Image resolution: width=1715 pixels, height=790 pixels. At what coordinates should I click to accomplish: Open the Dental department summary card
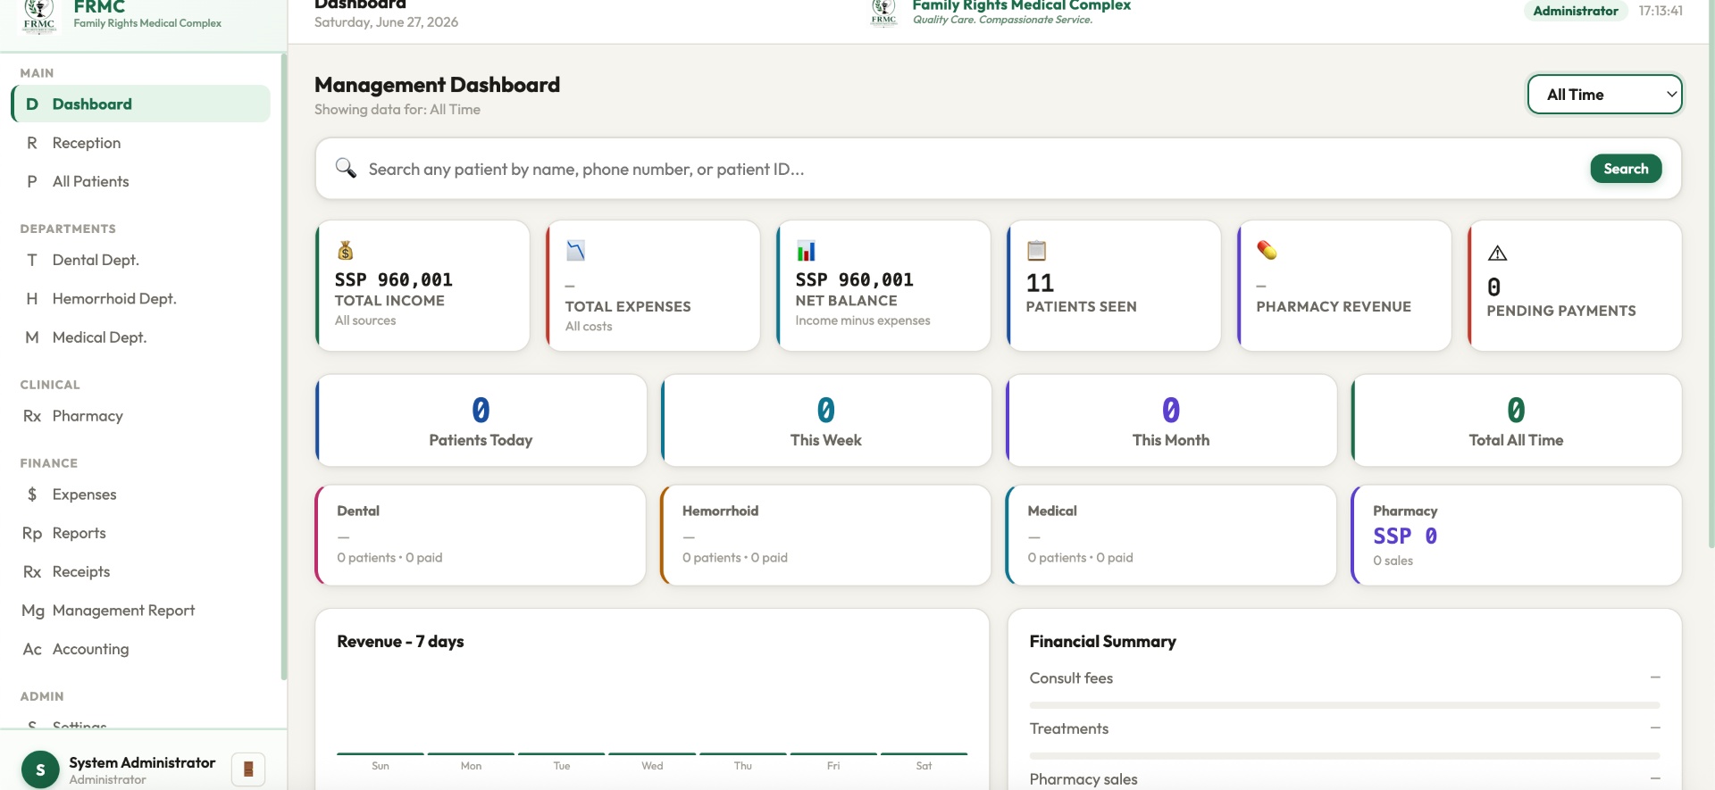tap(481, 535)
